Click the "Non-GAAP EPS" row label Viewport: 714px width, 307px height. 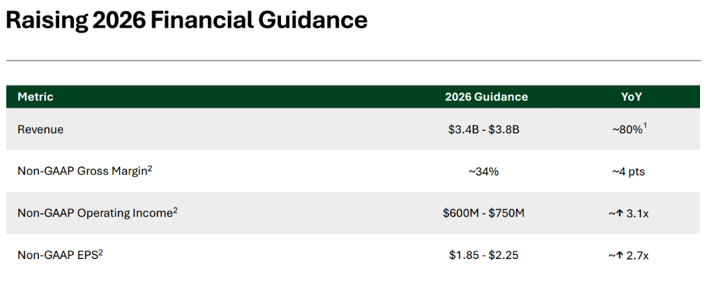(x=57, y=255)
